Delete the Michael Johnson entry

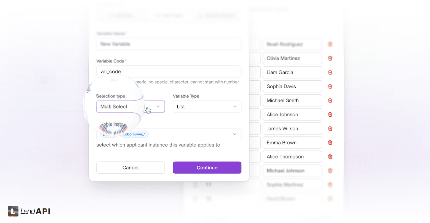[330, 170]
